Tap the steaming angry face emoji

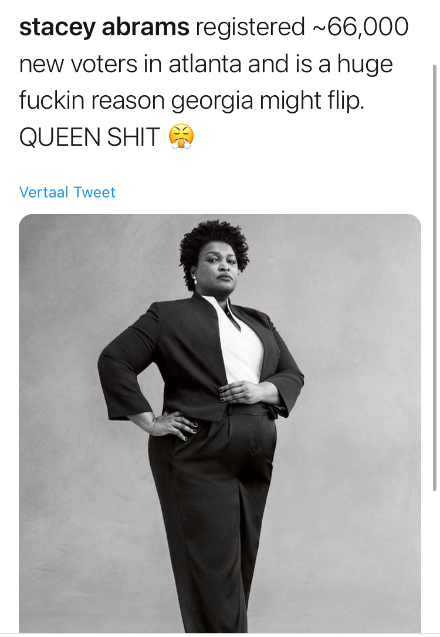[181, 137]
